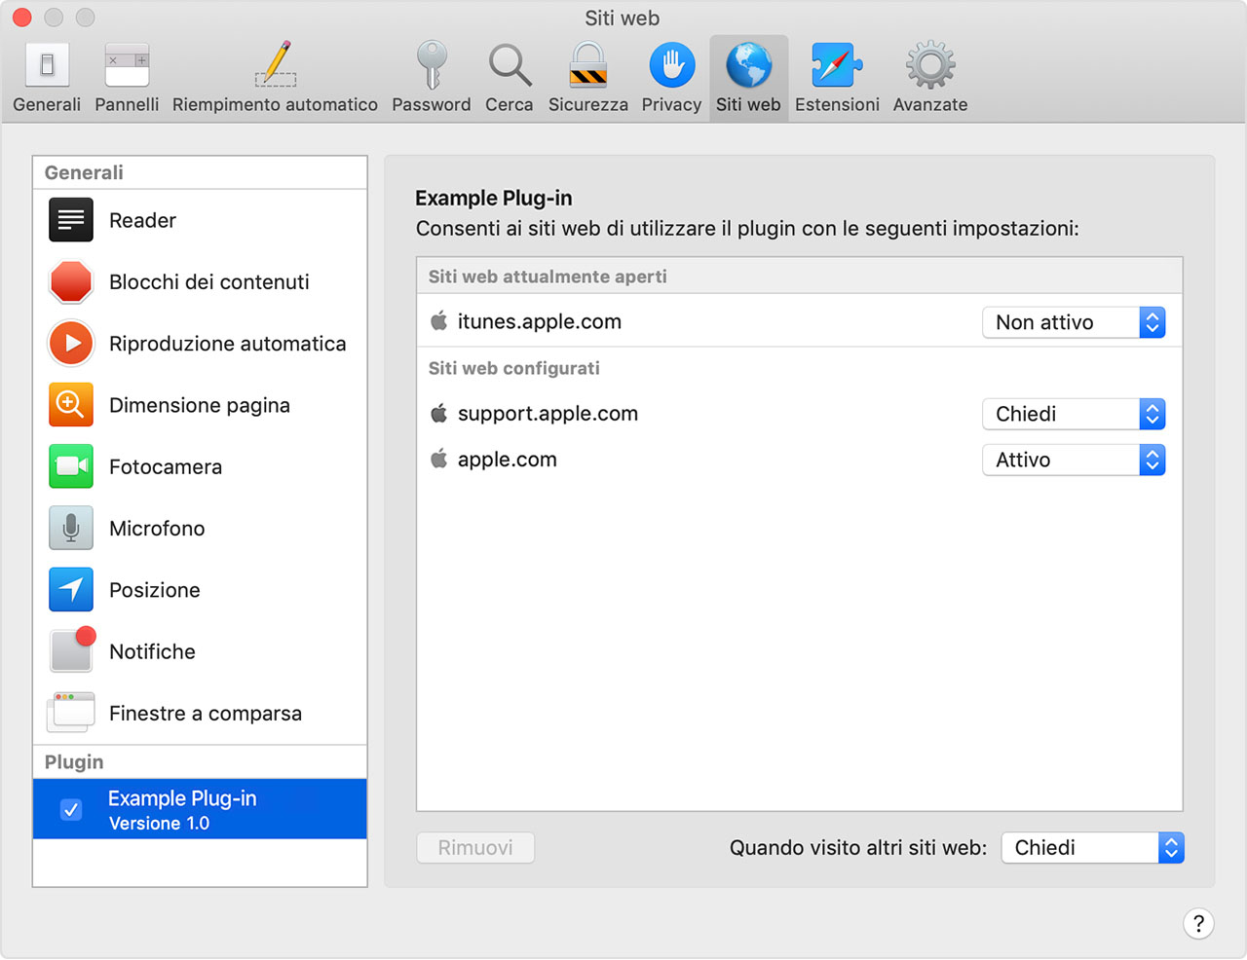This screenshot has height=960, width=1247.
Task: Select the Fotocamera camera icon
Action: point(71,466)
